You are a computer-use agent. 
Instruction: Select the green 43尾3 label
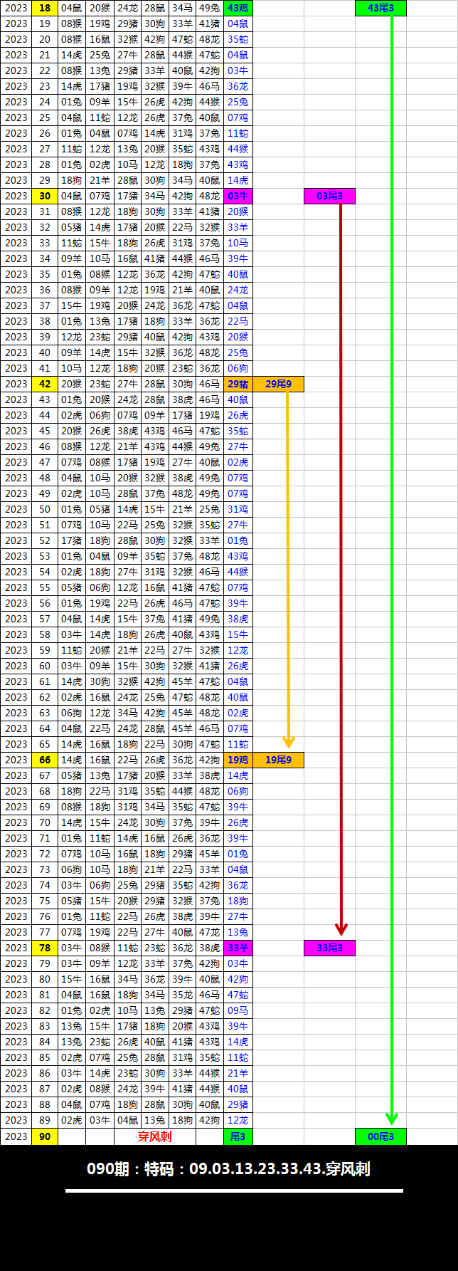coord(380,8)
